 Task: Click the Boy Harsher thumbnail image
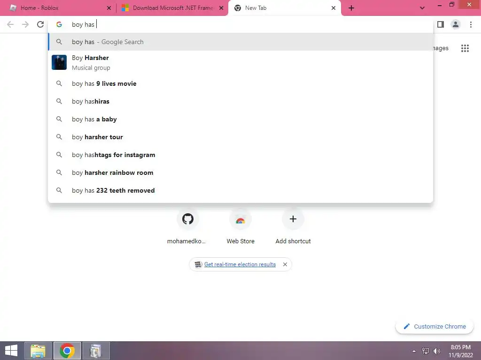(59, 62)
